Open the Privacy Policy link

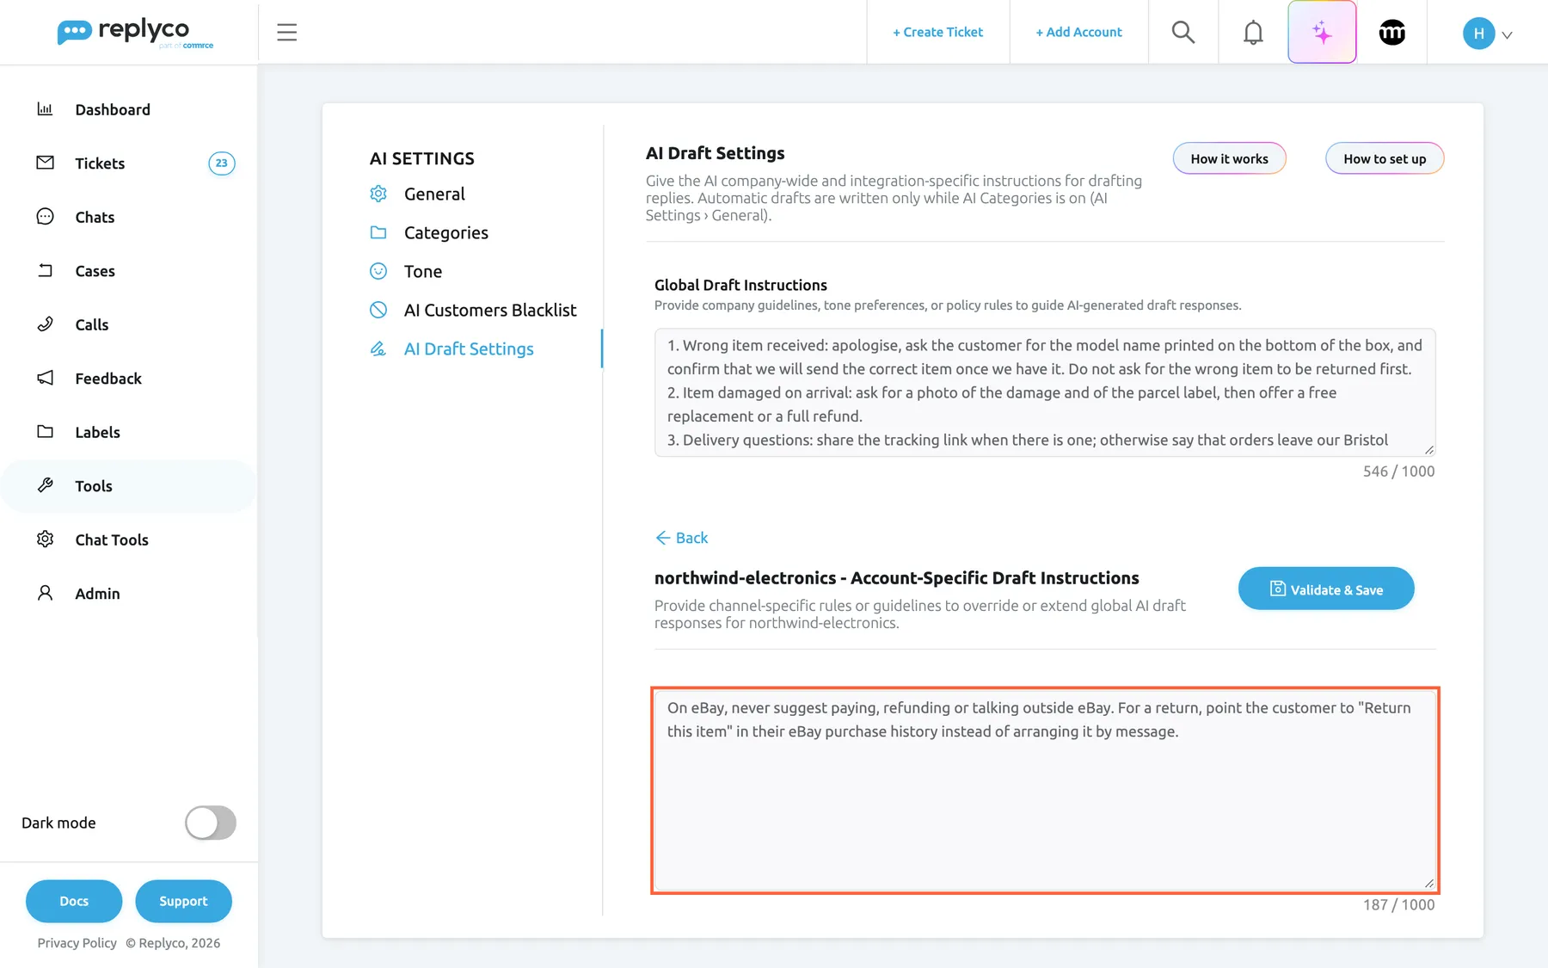(x=77, y=943)
